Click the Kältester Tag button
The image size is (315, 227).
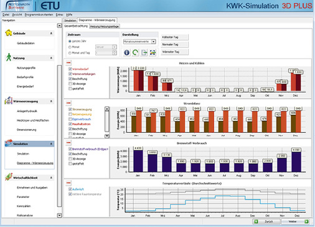tap(175, 37)
